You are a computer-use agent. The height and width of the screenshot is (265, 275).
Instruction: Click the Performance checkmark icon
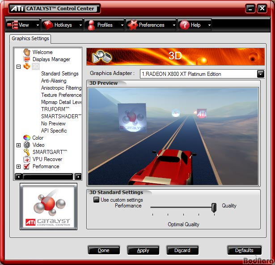click(27, 166)
